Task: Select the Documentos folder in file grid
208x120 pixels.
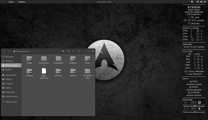Action: [44, 58]
